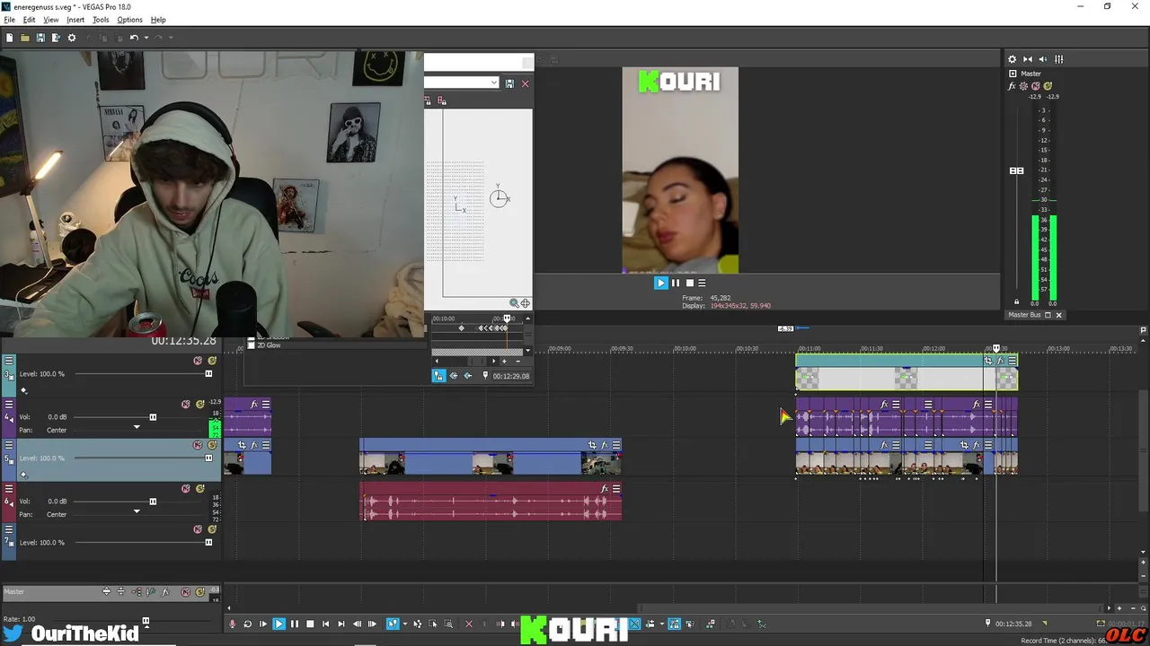Open track 6 Pan mode dropdown arrow
Viewport: 1150px width, 646px height.
click(x=137, y=511)
